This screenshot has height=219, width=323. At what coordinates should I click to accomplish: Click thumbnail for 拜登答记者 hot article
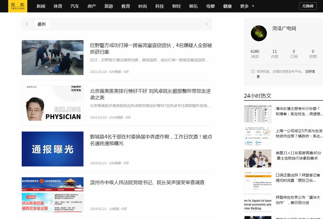point(258,181)
